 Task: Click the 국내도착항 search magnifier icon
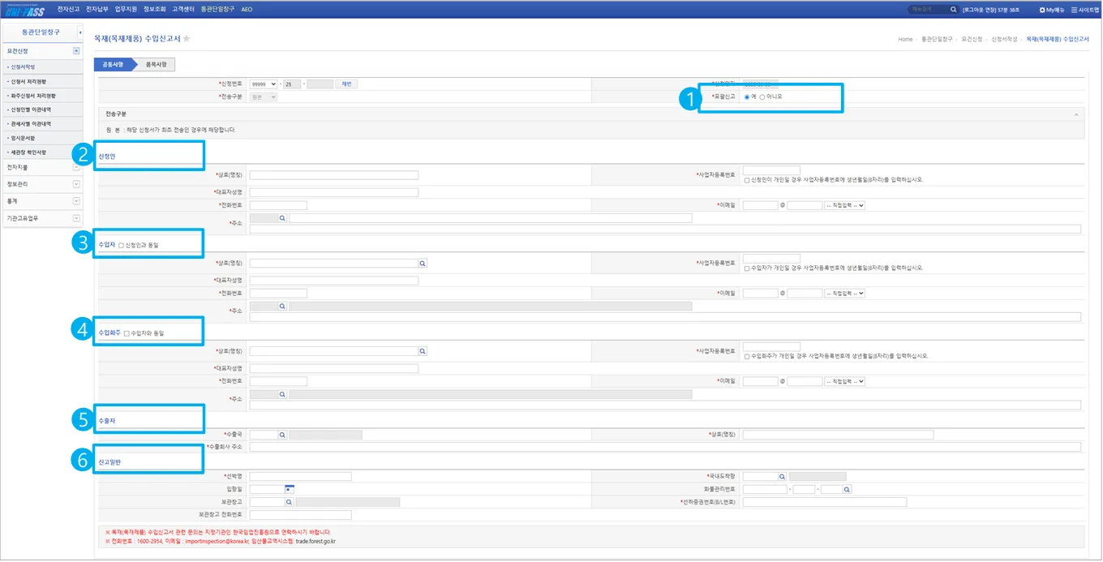pos(783,476)
